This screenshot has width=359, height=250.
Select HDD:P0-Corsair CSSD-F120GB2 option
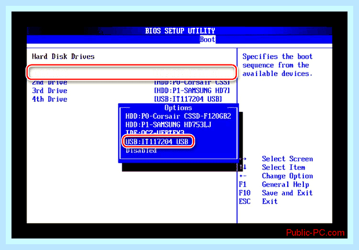pos(178,116)
